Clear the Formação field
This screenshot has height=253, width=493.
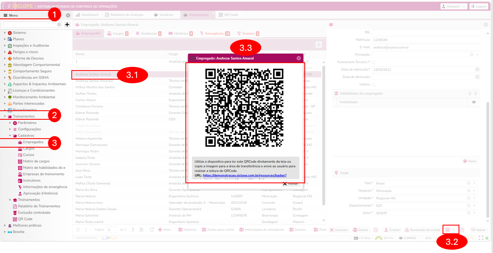[471, 55]
